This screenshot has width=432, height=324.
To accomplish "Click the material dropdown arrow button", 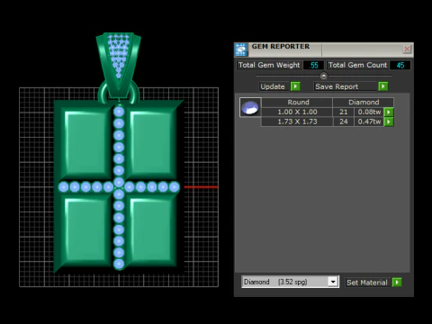I will click(333, 282).
